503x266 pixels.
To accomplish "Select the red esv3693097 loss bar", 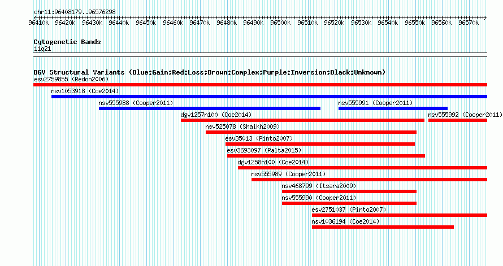I will tap(326, 156).
